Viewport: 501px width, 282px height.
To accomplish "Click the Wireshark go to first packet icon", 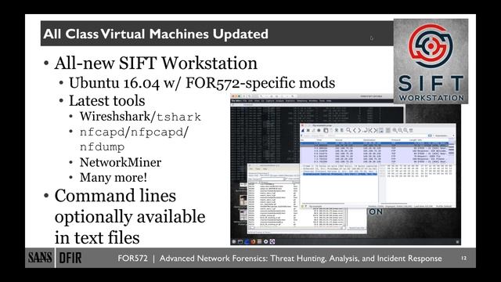I will pos(370,131).
